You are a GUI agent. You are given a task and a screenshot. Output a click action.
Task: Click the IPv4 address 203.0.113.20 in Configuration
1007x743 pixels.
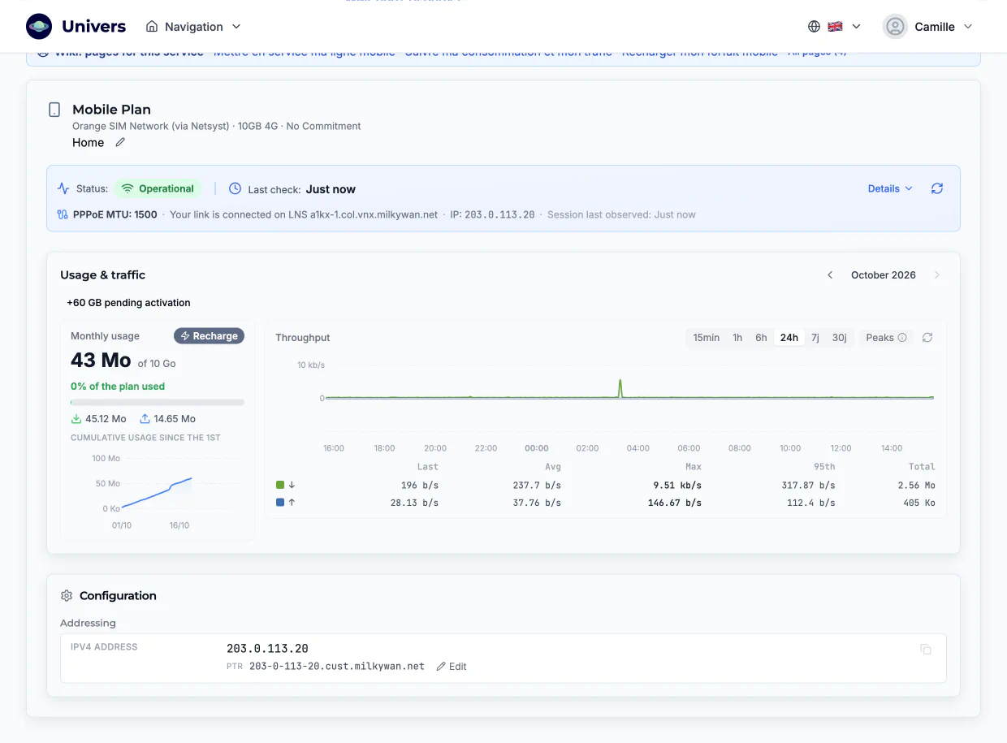click(267, 649)
